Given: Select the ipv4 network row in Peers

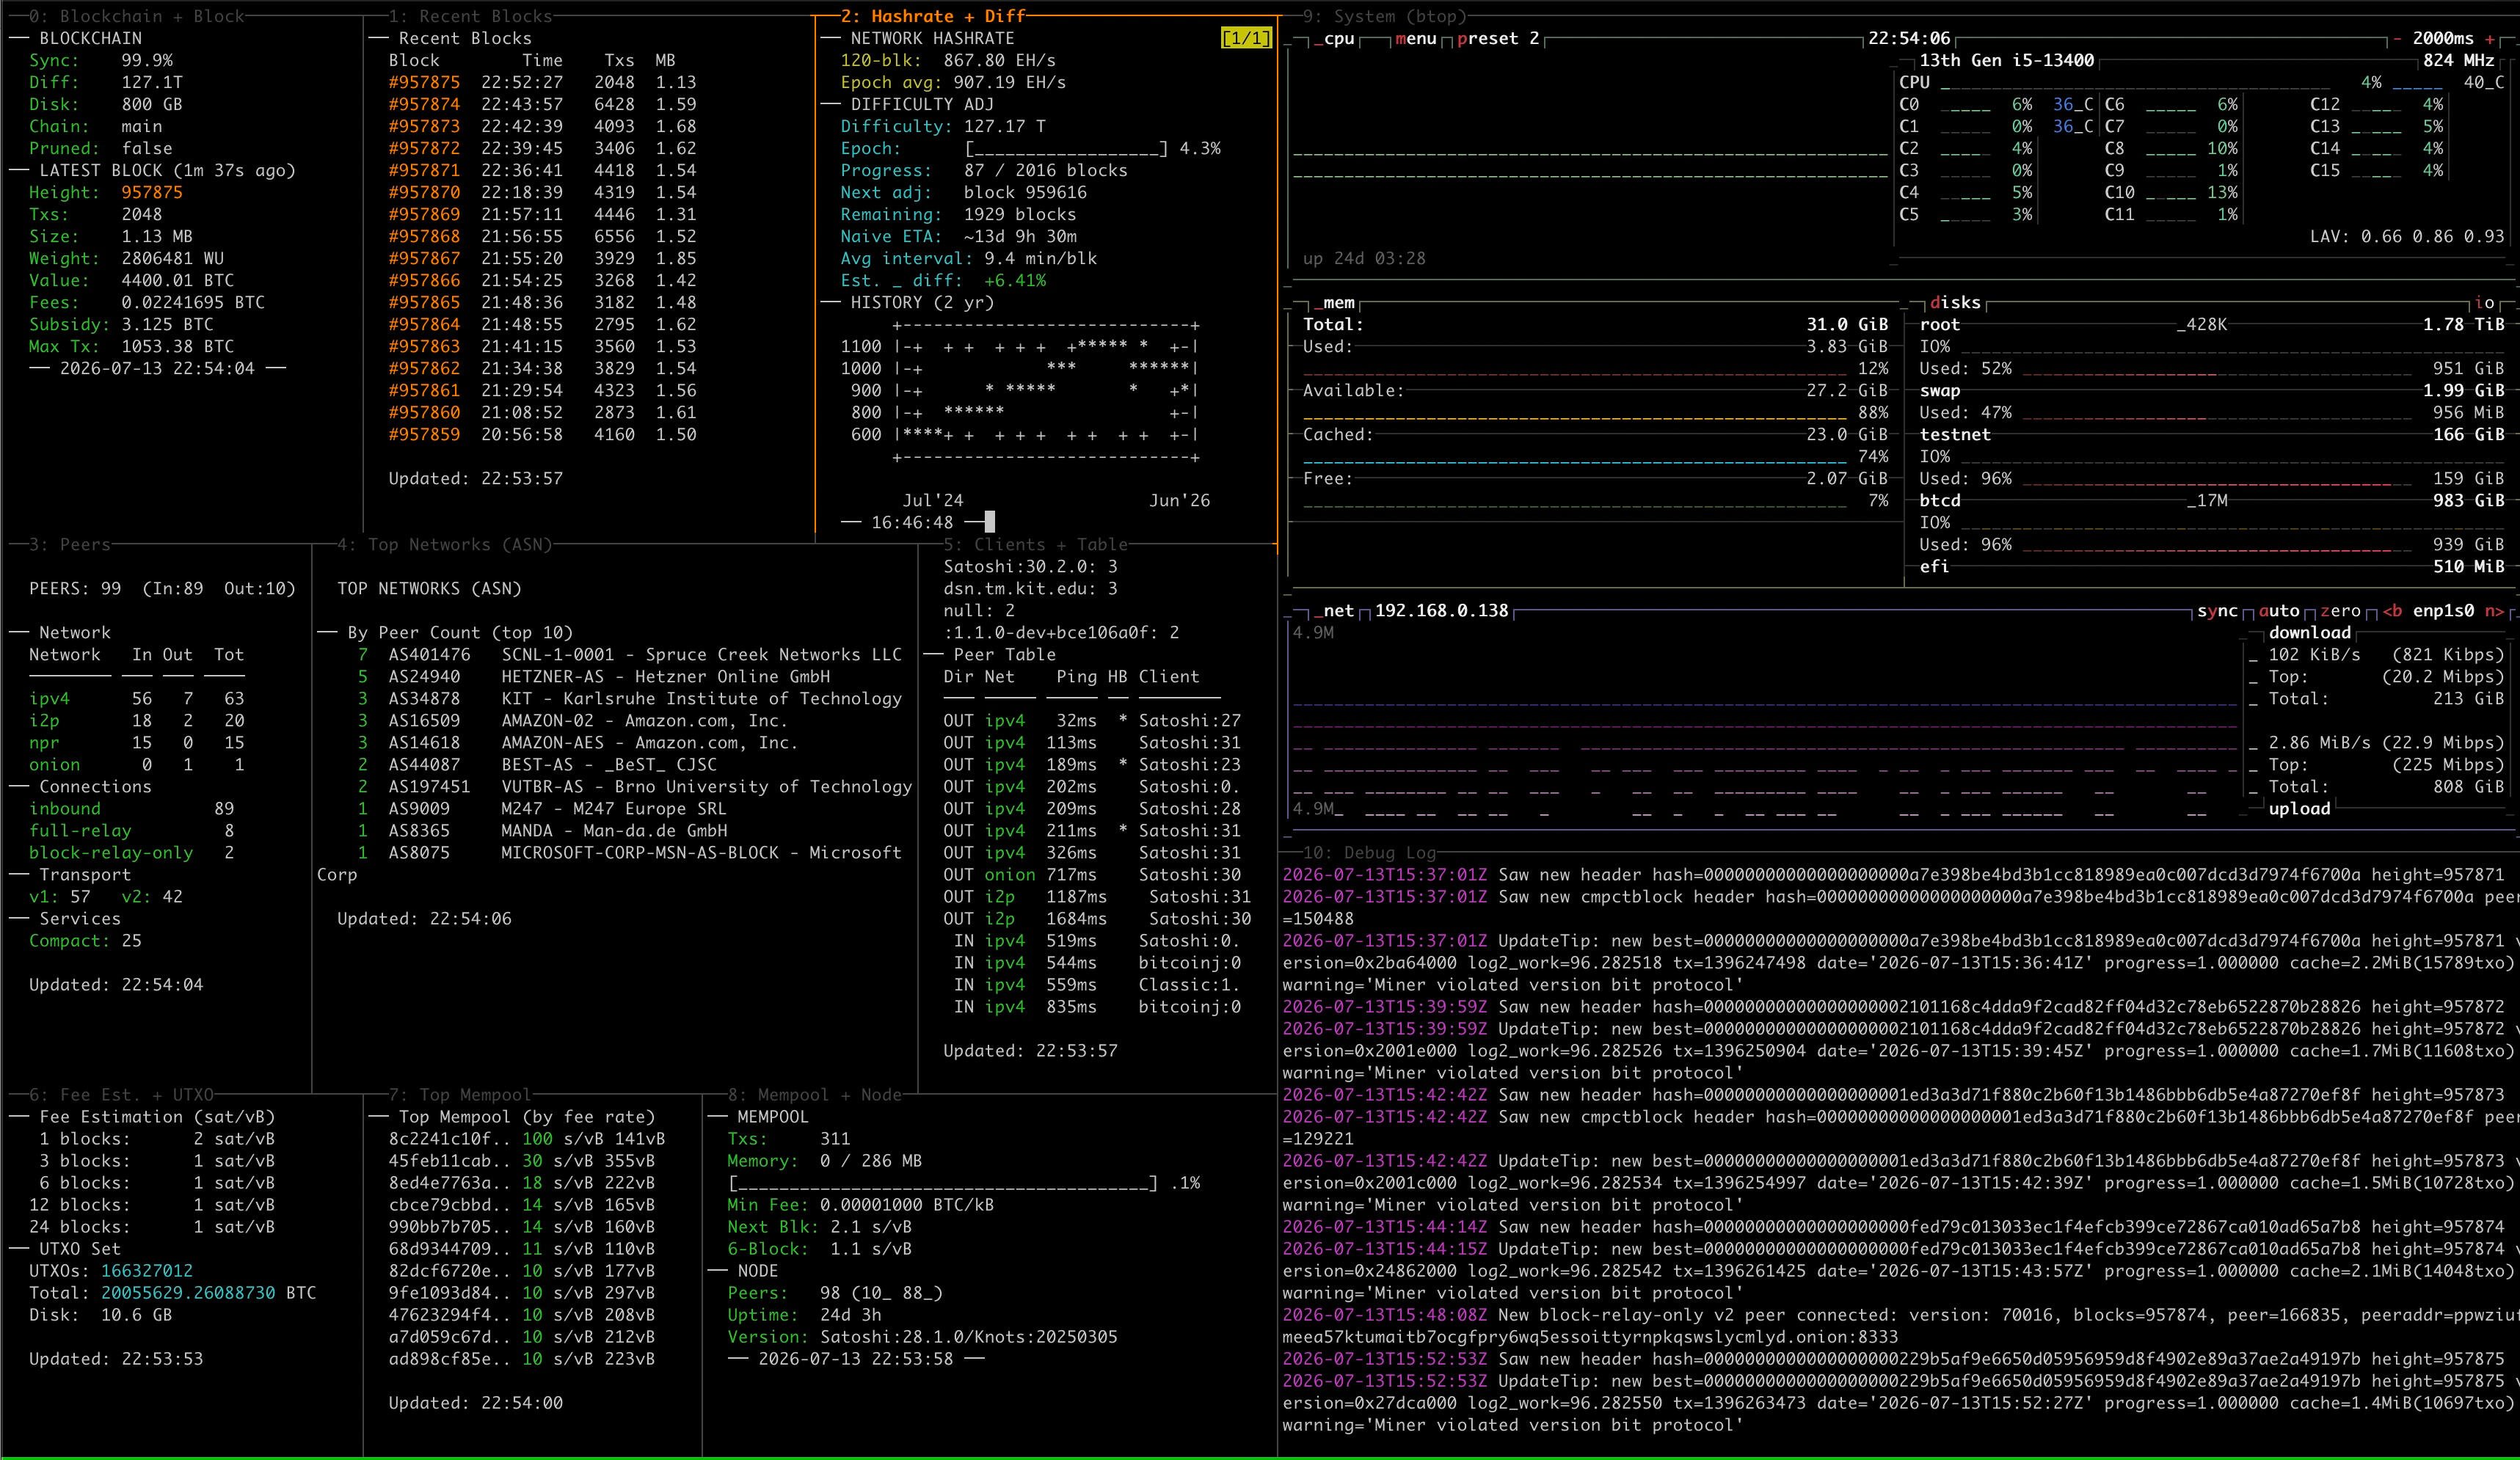Looking at the screenshot, I should tap(137, 699).
